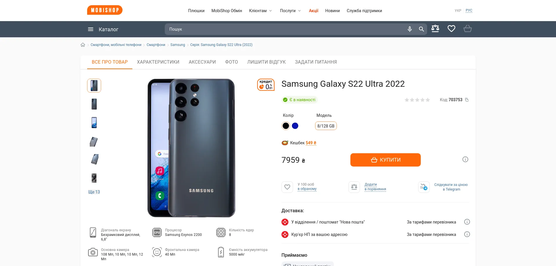
Task: Switch language to РУС
Action: point(469,10)
